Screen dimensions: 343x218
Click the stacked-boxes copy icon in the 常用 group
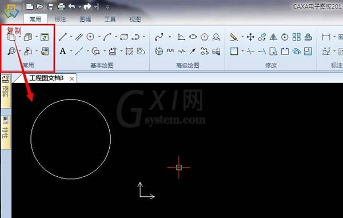click(x=28, y=37)
